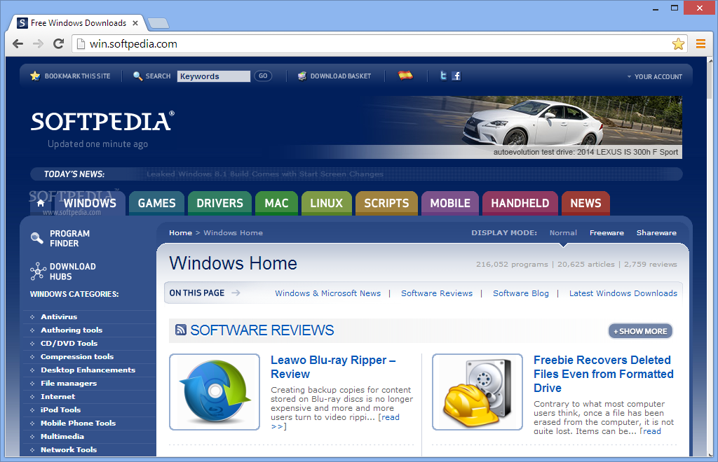Viewport: 718px width, 462px height.
Task: Open the Lexus IS 300h banner
Action: click(527, 127)
